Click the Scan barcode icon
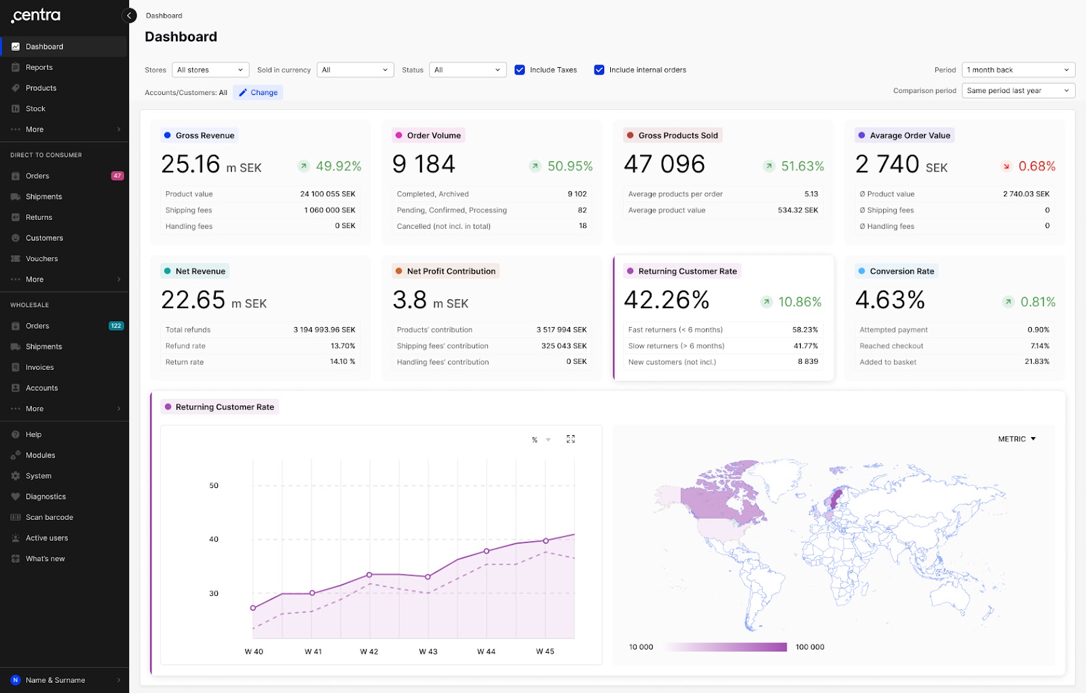Viewport: 1086px width, 693px height. coord(16,517)
